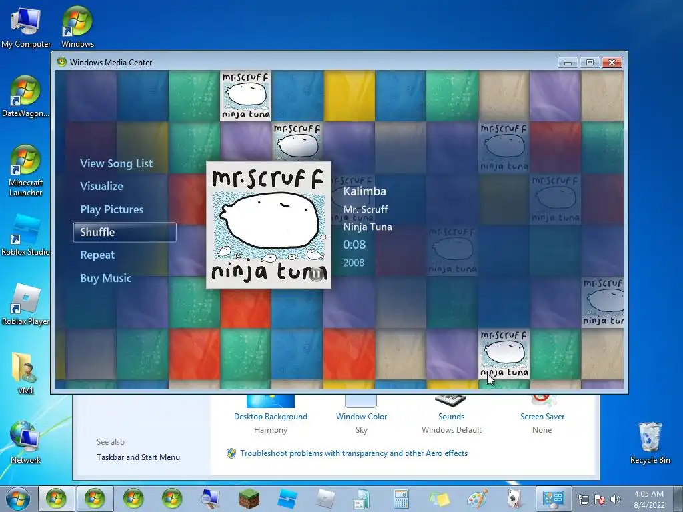The height and width of the screenshot is (512, 683).
Task: Open the Recycle Bin
Action: 650,443
